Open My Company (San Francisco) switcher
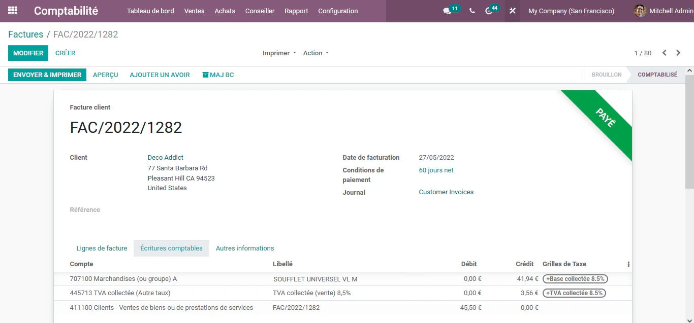The image size is (694, 323). tap(571, 11)
